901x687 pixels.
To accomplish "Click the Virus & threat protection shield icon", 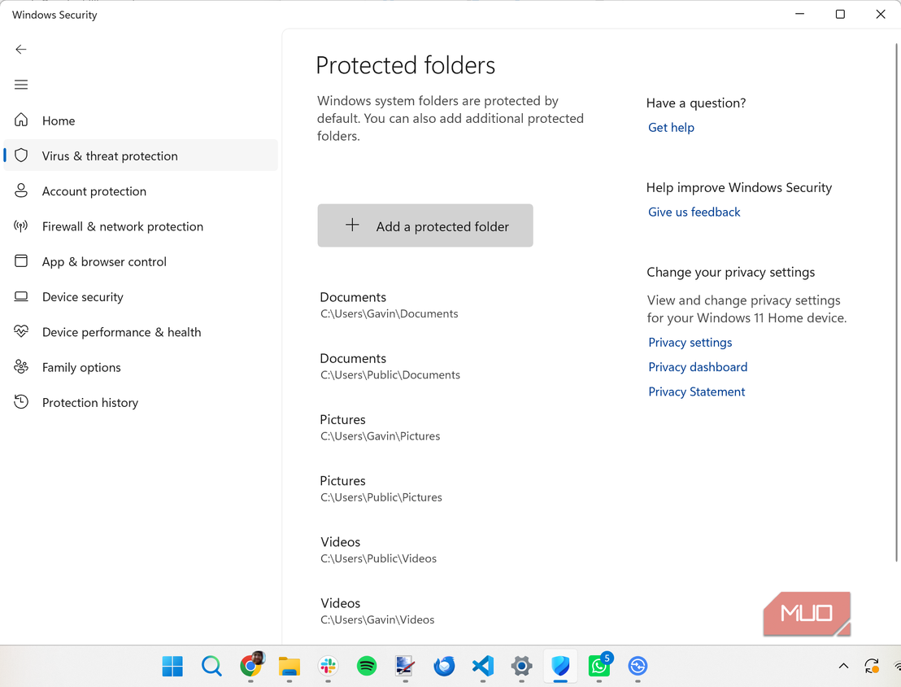I will pos(21,155).
